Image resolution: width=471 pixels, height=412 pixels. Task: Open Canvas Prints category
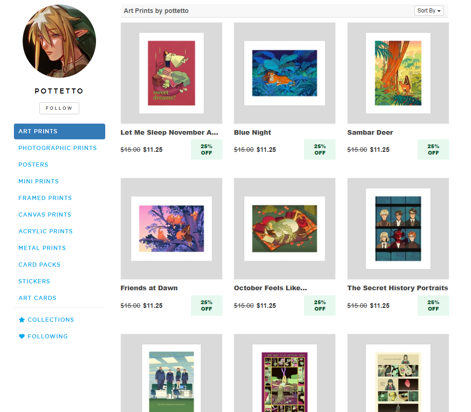tap(45, 215)
